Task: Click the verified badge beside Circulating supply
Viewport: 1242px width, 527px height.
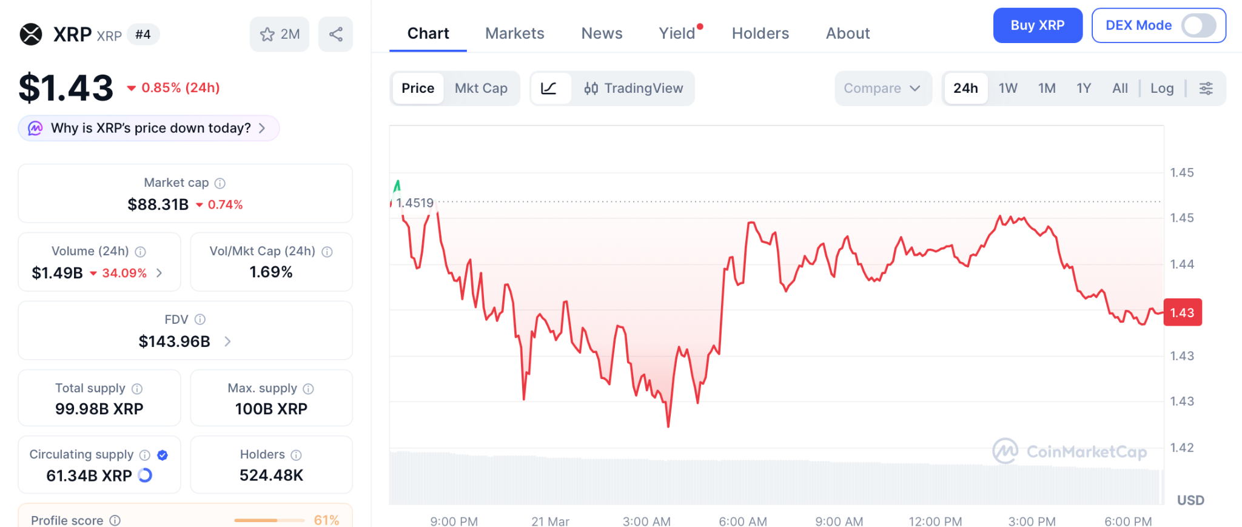Action: tap(162, 454)
